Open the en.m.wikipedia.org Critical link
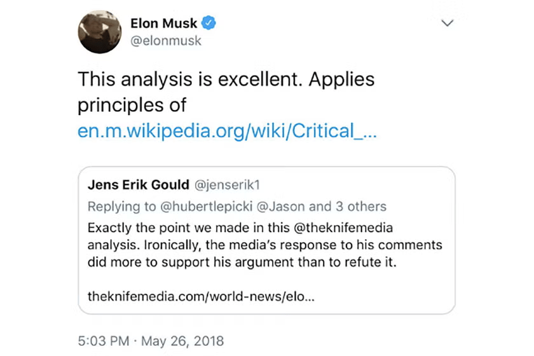 [x=227, y=131]
